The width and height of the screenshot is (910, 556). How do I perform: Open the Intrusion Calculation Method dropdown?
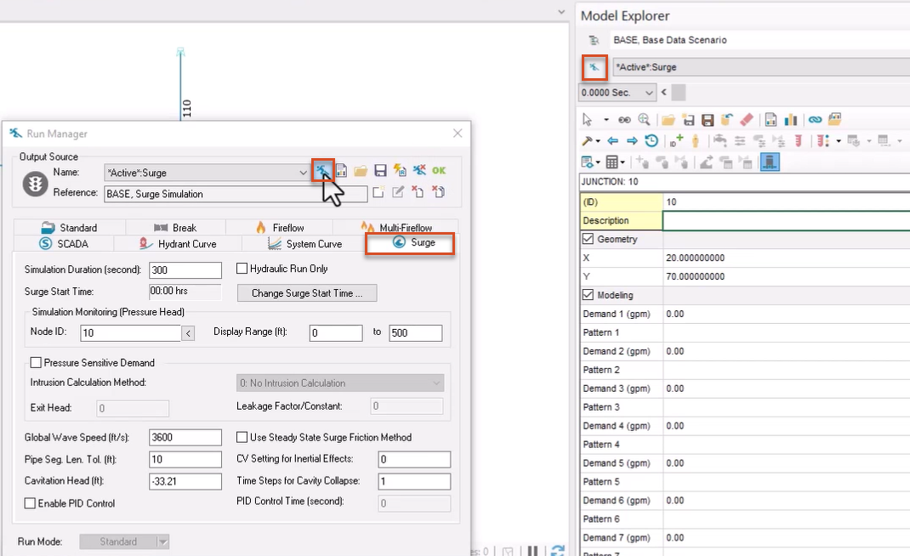pyautogui.click(x=340, y=383)
